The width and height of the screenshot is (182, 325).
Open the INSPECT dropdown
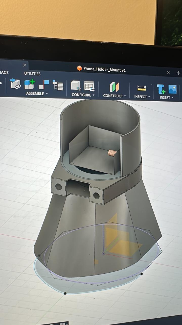click(142, 97)
